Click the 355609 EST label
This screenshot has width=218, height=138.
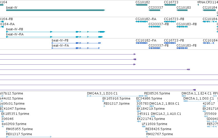[210, 114]
